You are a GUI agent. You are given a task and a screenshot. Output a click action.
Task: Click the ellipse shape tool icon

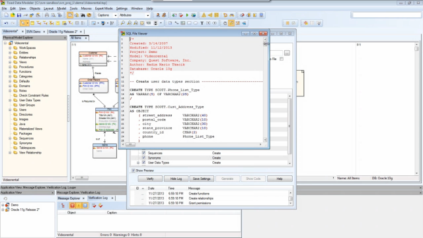click(x=196, y=23)
